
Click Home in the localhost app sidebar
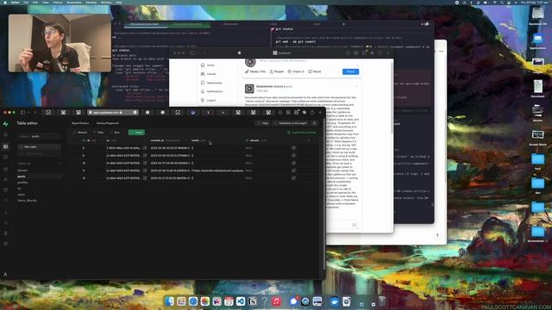click(x=208, y=65)
